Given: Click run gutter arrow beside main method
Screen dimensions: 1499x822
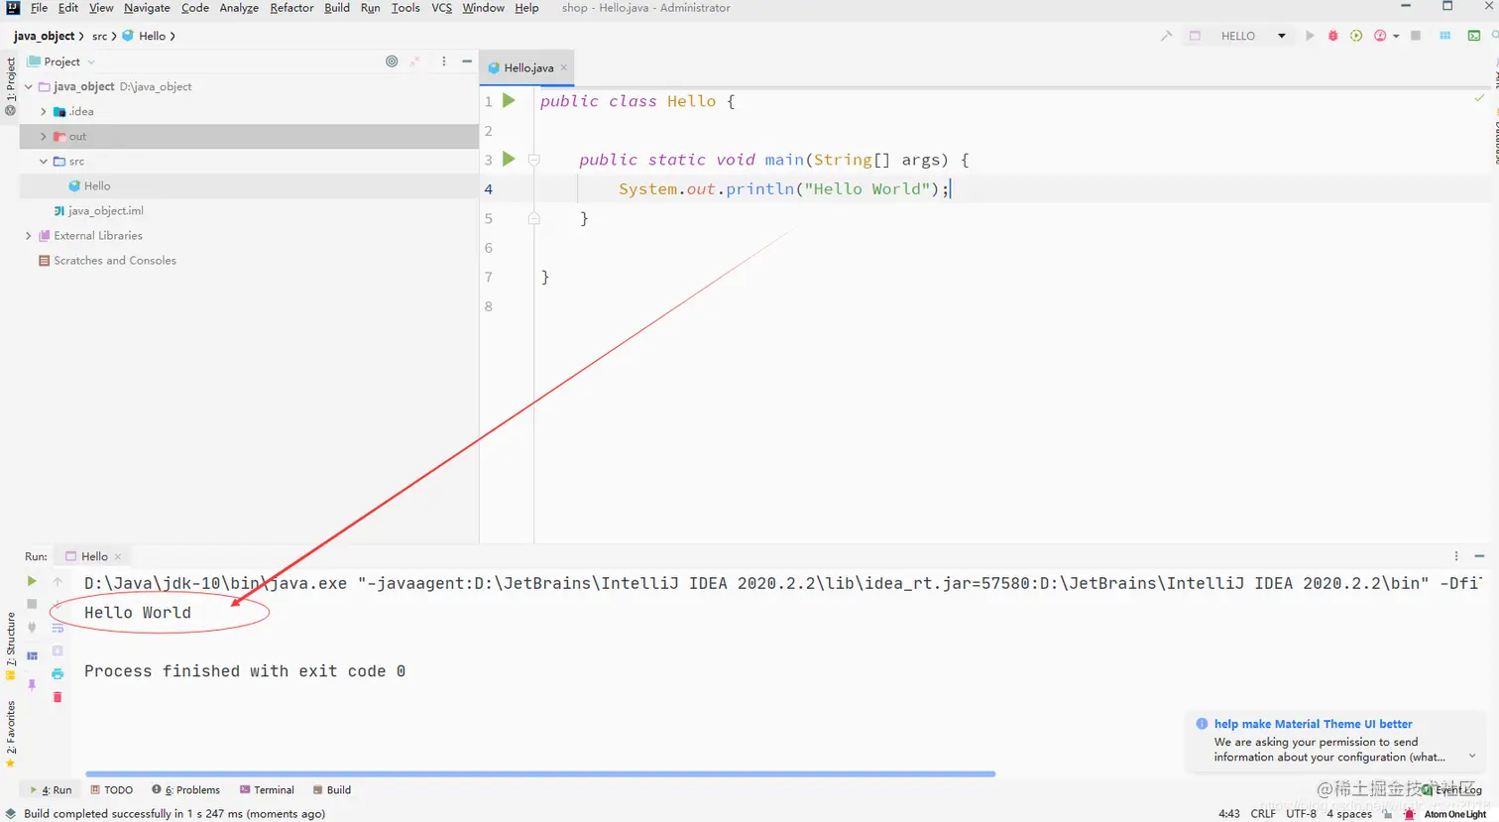Looking at the screenshot, I should 509,159.
